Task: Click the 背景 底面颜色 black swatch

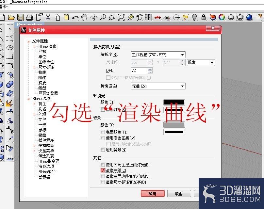Action: point(174,132)
